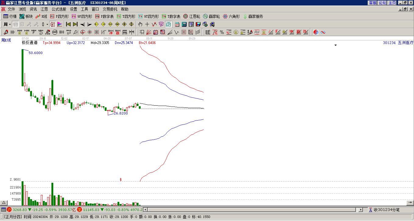This screenshot has height=221, width=414.
Task: Click the yellow diamond left-arrow icon
Action: 96,24
